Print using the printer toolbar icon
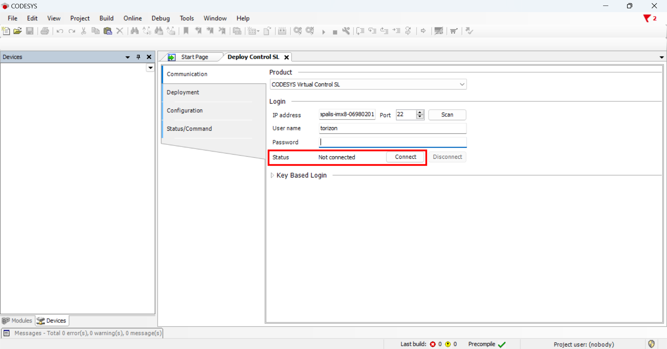This screenshot has height=349, width=667. tap(45, 31)
